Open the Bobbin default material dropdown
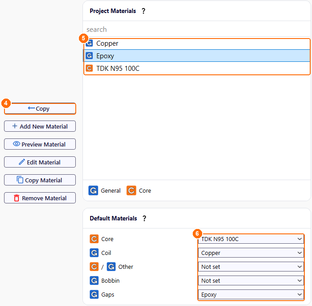The image size is (312, 306). point(251,281)
